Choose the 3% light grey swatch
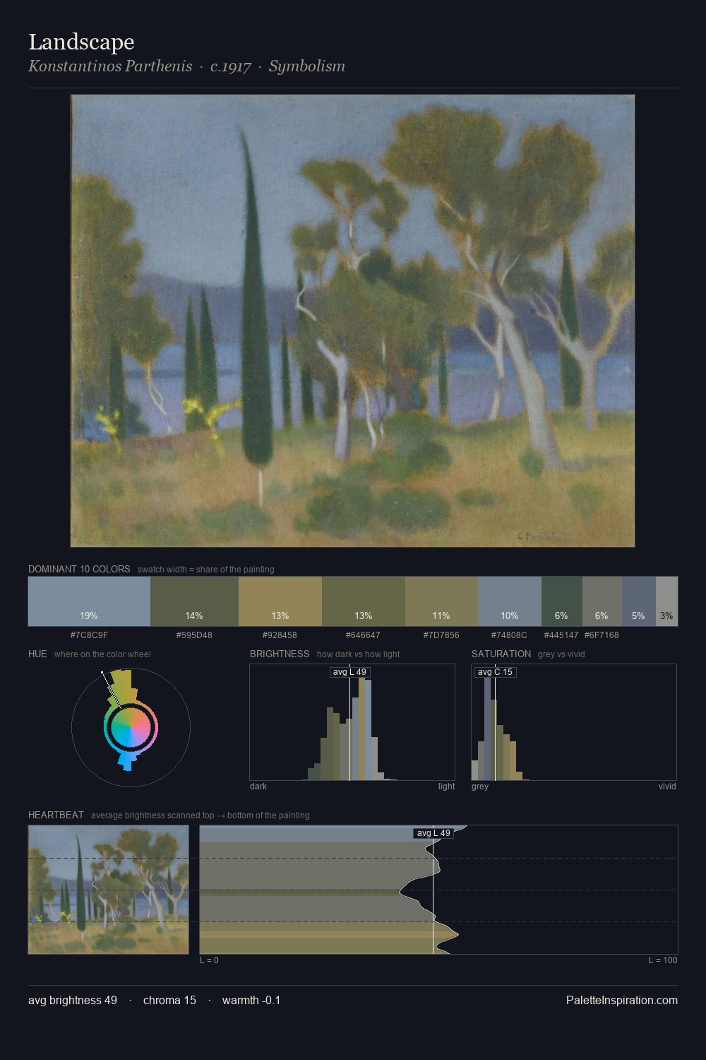706x1060 pixels. pyautogui.click(x=666, y=601)
